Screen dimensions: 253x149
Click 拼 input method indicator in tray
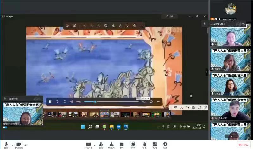(x=174, y=127)
